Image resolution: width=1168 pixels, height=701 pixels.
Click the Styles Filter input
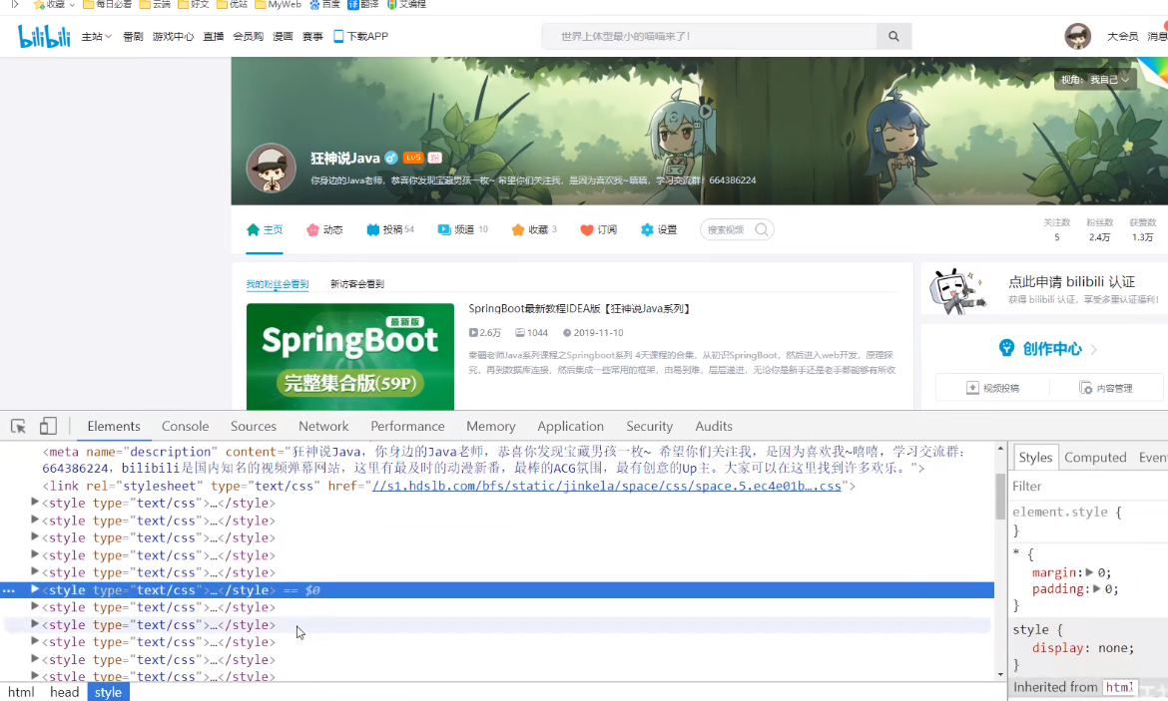click(x=1089, y=486)
